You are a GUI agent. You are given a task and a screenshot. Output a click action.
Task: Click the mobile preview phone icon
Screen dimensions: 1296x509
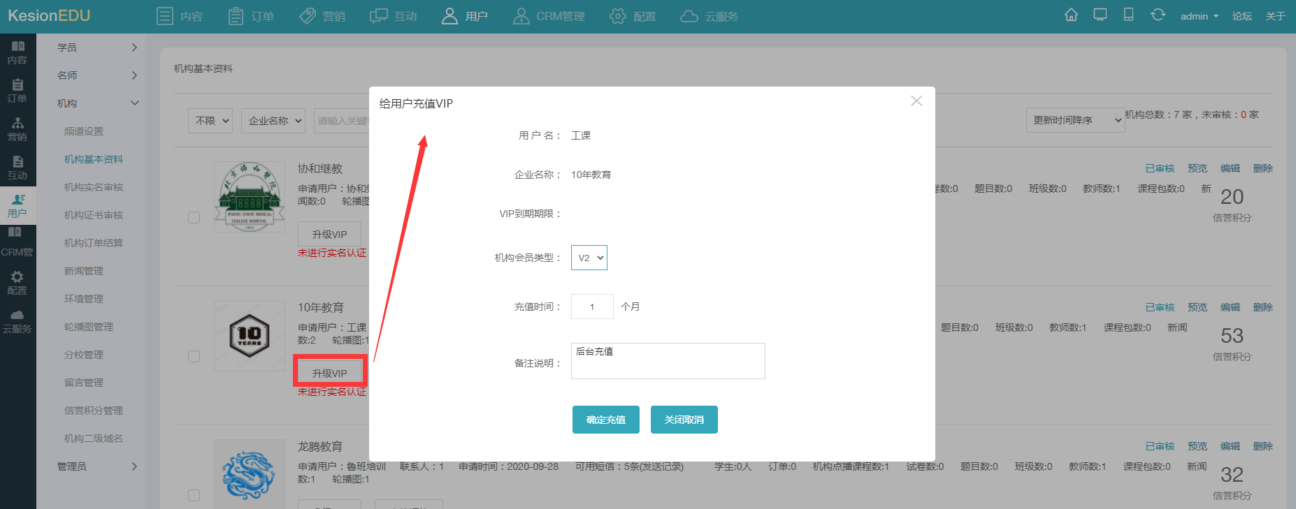1128,15
